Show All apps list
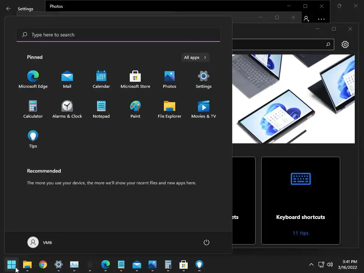This screenshot has width=364, height=273. (195, 57)
